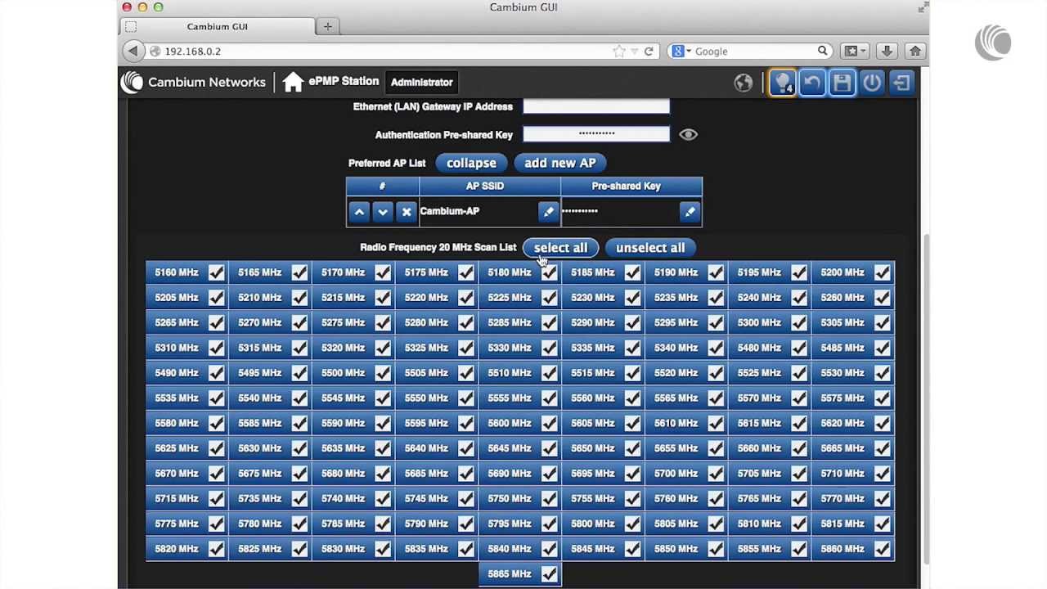Click the reboot power icon
This screenshot has height=589, width=1047.
871,83
